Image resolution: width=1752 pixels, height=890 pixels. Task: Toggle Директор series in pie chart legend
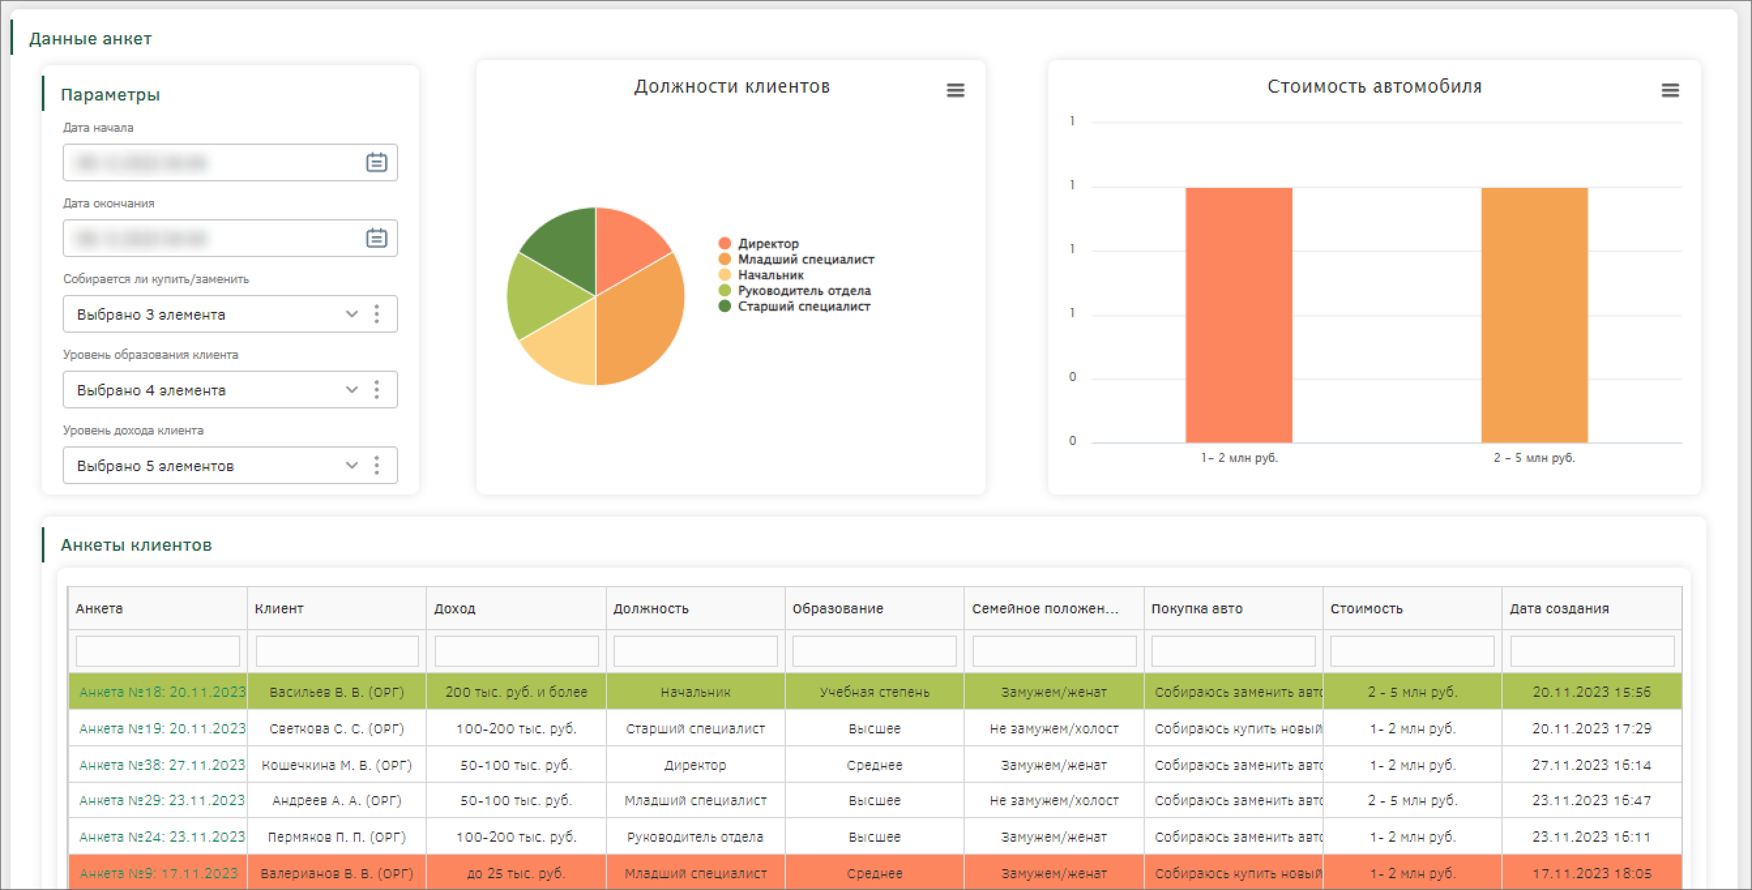click(x=767, y=243)
